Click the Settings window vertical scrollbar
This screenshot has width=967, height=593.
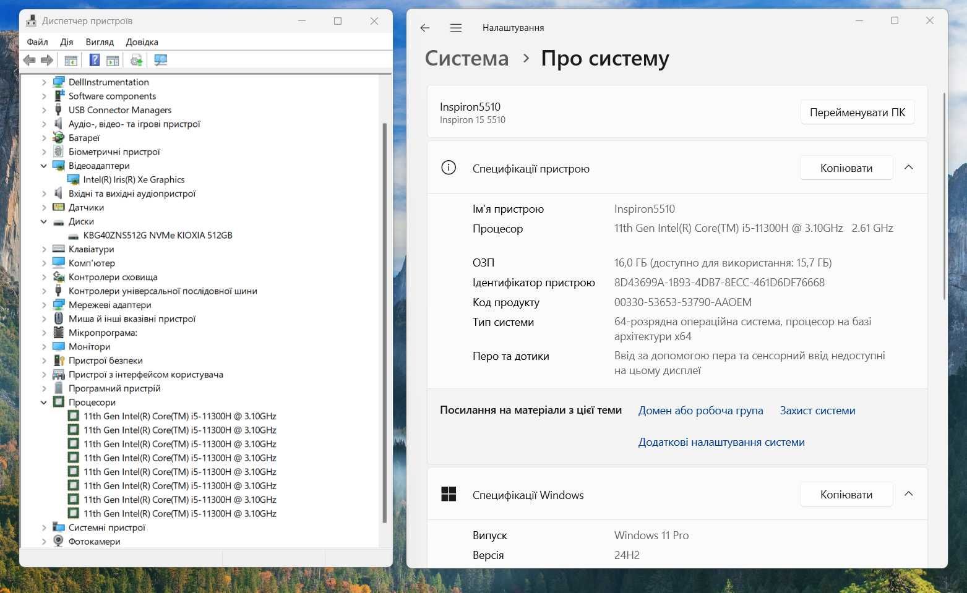(x=944, y=197)
